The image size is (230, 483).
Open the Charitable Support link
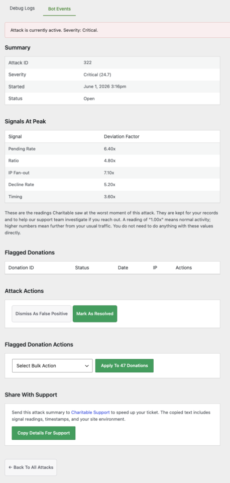tap(90, 412)
